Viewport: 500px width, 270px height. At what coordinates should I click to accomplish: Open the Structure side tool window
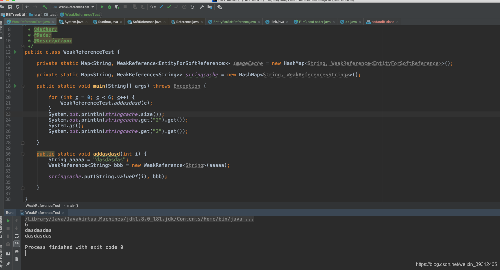[1, 227]
